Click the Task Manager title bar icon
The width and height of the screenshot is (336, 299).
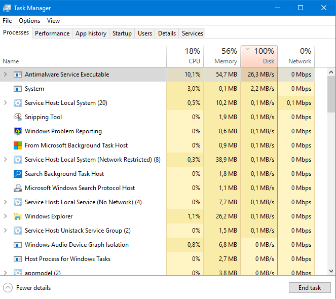pos(7,8)
